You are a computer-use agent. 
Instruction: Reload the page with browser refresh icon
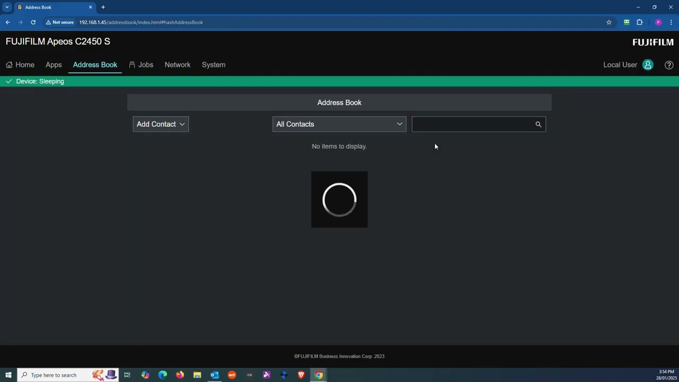pyautogui.click(x=33, y=22)
